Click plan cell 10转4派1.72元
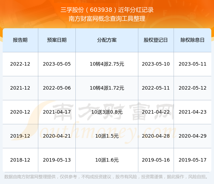The height and width of the screenshot is (184, 214). click(x=107, y=88)
